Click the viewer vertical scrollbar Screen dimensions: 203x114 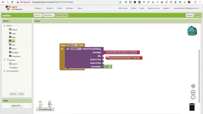click(199, 76)
